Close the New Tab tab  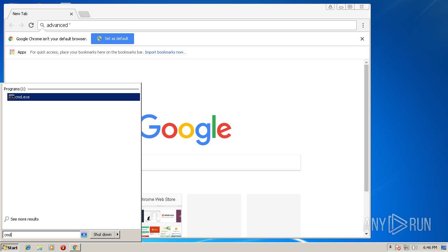71,14
